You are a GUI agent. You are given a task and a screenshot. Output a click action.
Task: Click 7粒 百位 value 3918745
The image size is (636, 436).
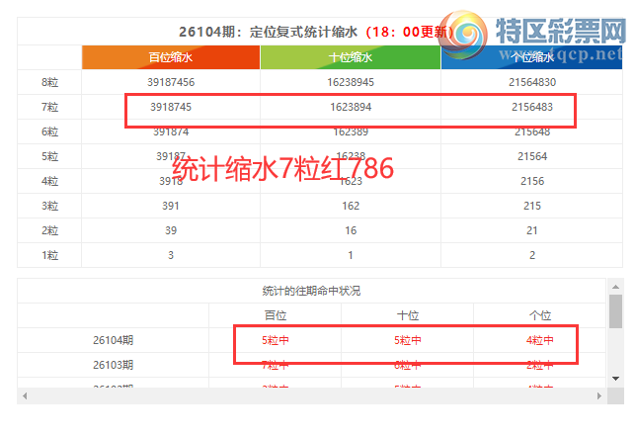point(171,107)
